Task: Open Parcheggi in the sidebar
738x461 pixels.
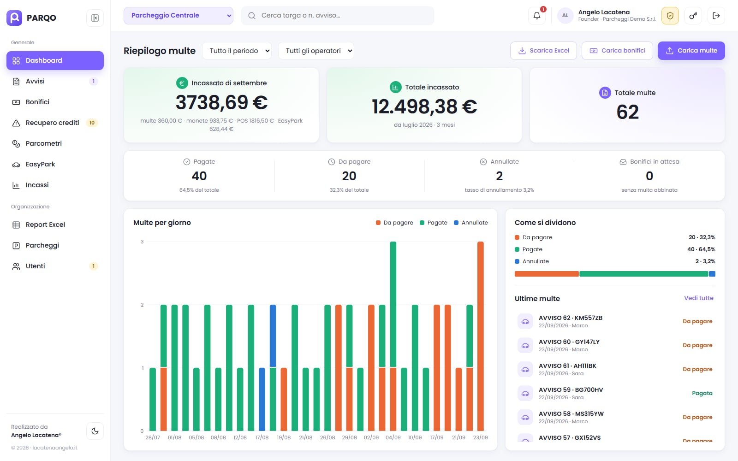Action: (55, 245)
